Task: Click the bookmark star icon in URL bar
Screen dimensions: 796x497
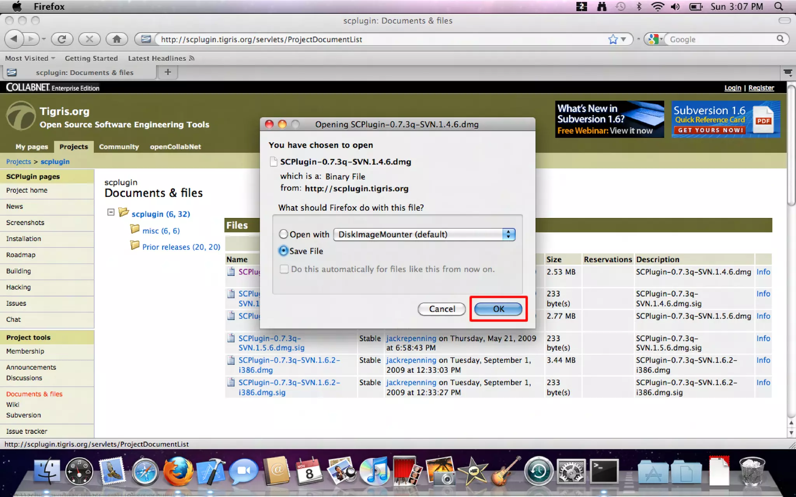Action: [613, 39]
